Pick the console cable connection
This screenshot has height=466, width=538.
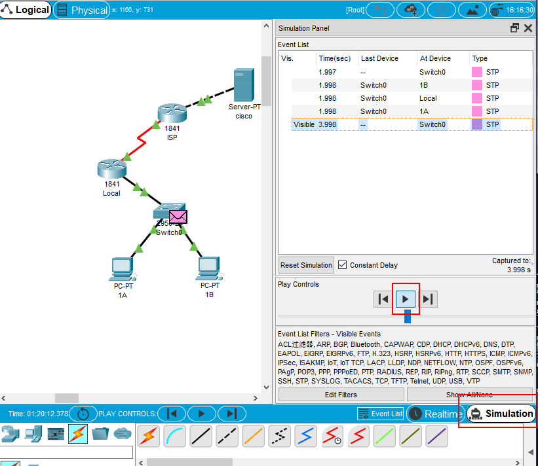coord(175,436)
